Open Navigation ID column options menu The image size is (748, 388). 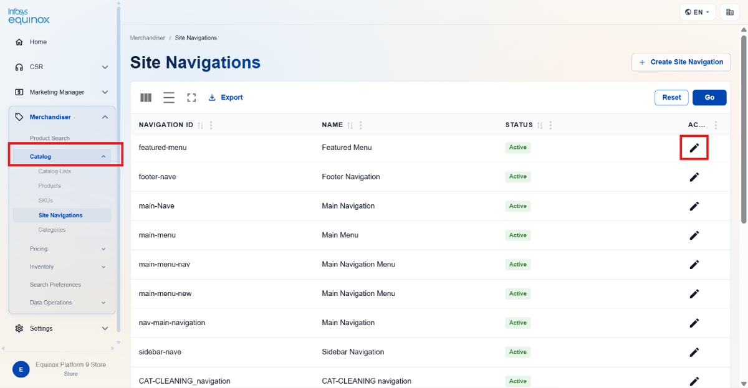(211, 125)
